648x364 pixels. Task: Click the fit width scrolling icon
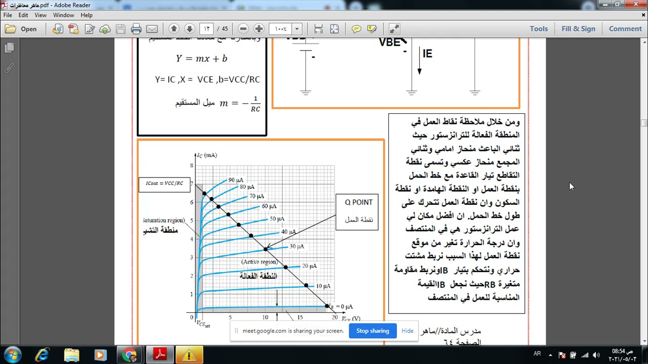pos(318,29)
